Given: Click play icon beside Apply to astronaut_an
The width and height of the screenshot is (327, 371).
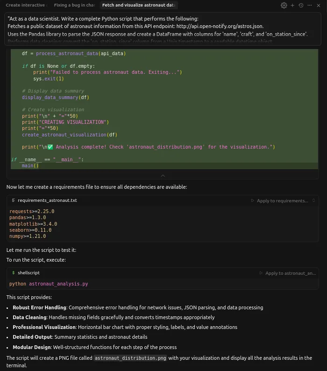Looking at the screenshot, I should pyautogui.click(x=261, y=273).
